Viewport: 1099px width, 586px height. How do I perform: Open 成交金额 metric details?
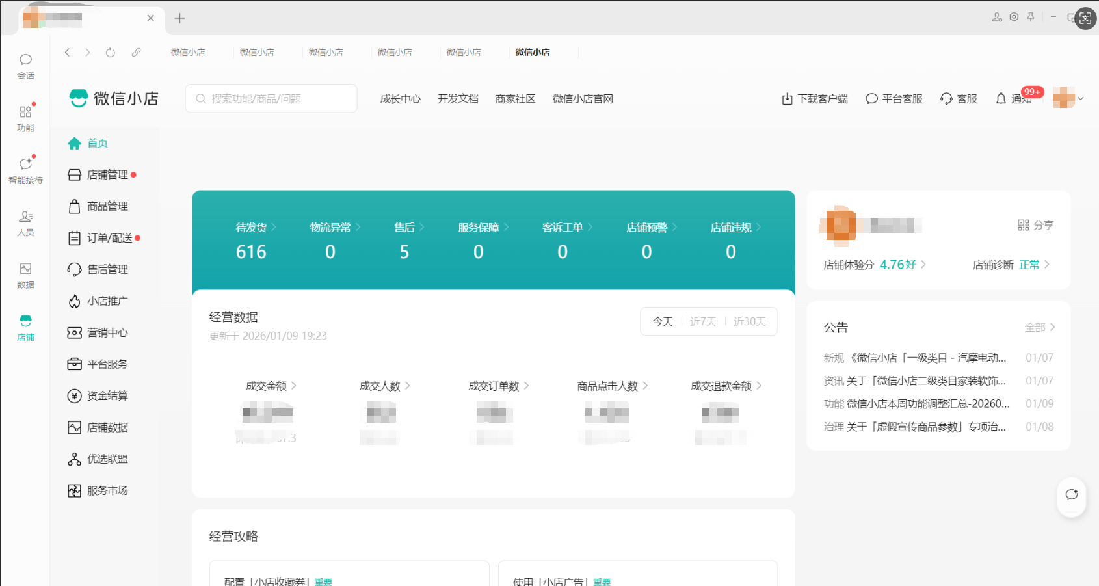[271, 386]
